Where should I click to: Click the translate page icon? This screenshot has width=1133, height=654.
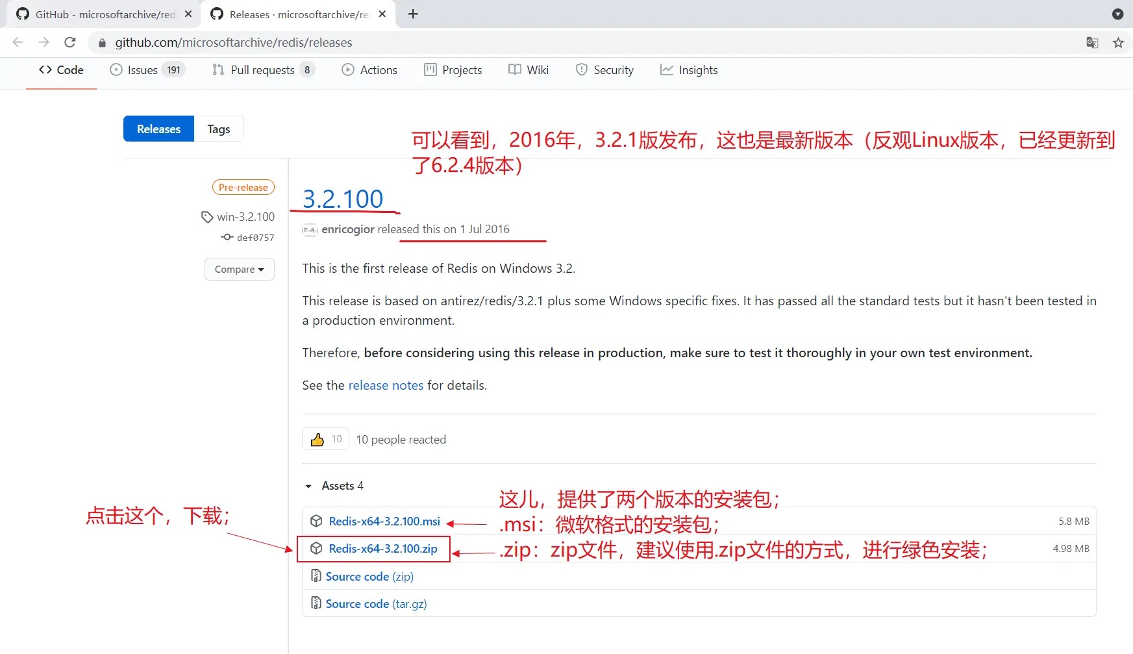[x=1092, y=43]
